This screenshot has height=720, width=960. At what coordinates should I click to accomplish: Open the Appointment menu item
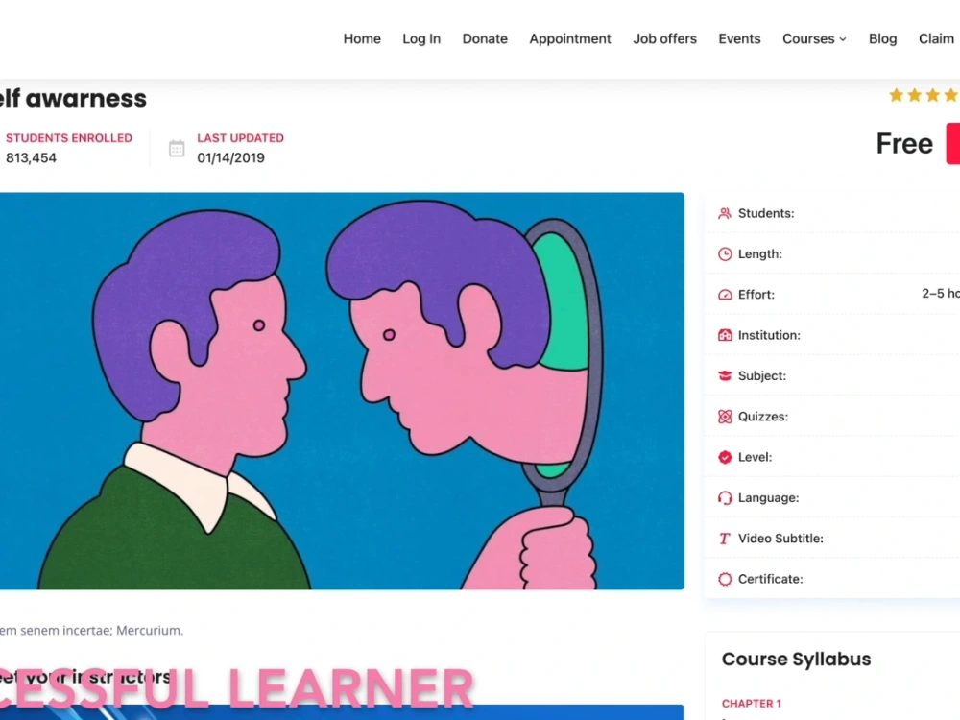tap(570, 38)
